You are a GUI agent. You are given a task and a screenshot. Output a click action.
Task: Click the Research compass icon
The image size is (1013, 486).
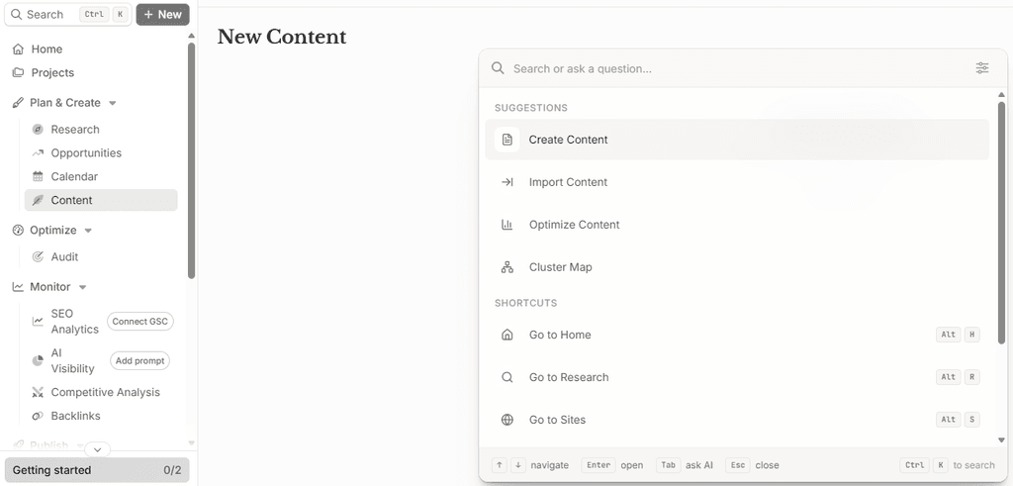click(x=39, y=130)
